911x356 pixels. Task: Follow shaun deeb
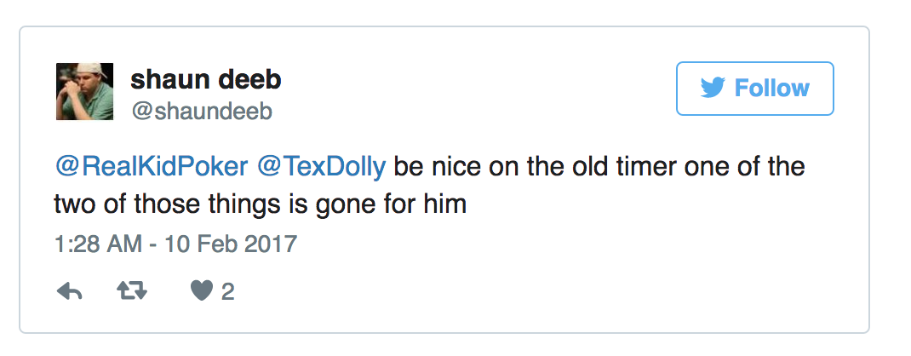754,89
